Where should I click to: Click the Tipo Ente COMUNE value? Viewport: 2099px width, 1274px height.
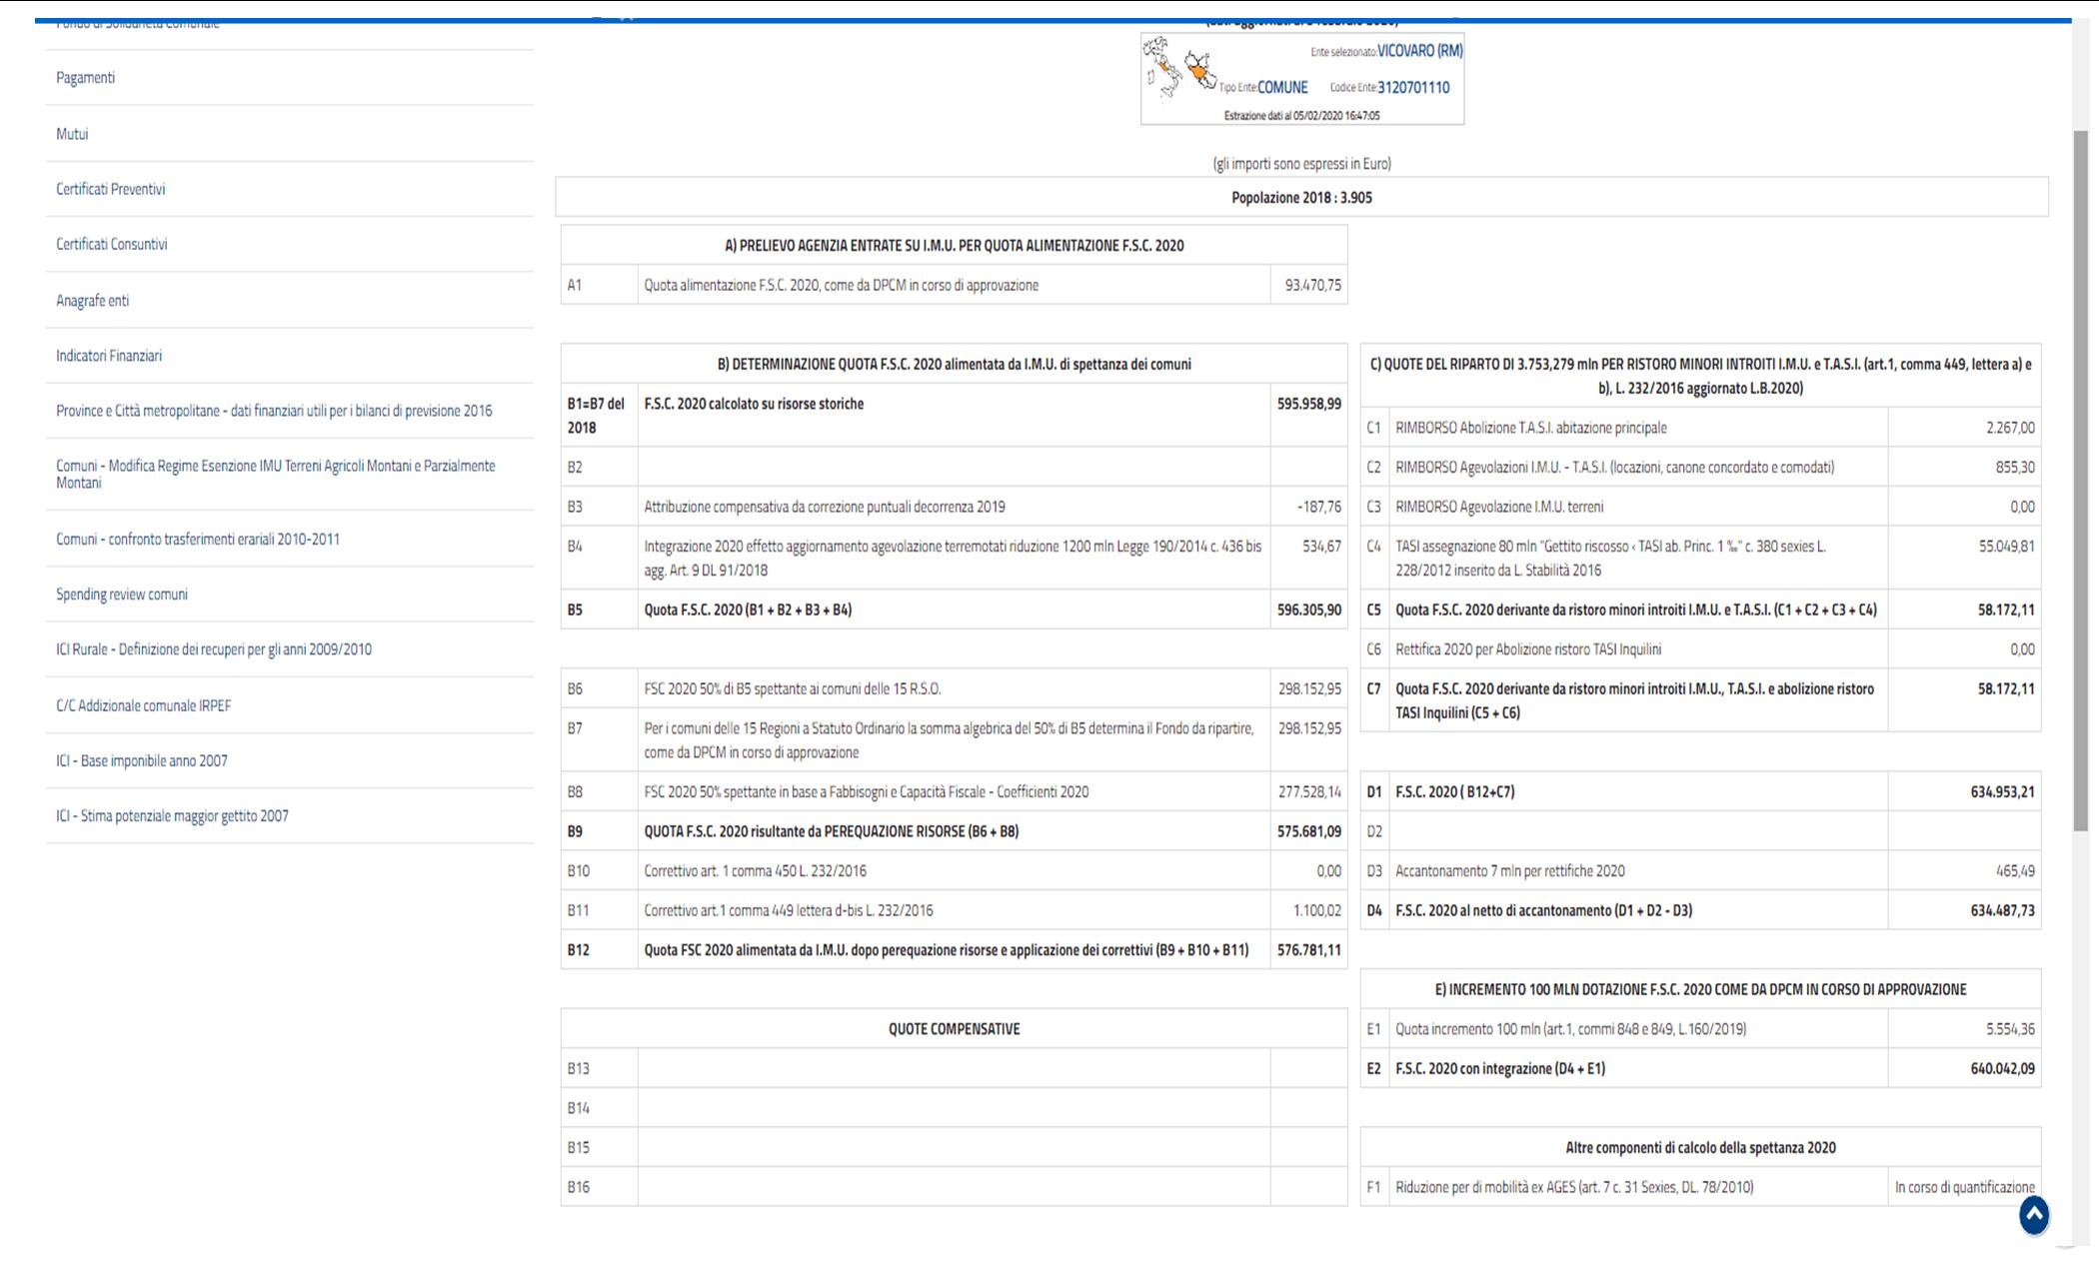coord(1282,87)
